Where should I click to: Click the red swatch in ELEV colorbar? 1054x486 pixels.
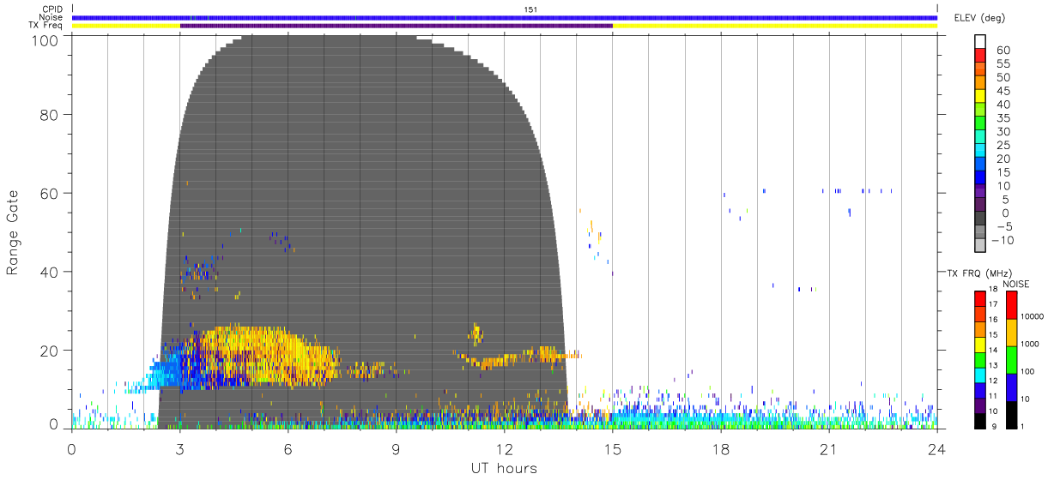click(980, 56)
